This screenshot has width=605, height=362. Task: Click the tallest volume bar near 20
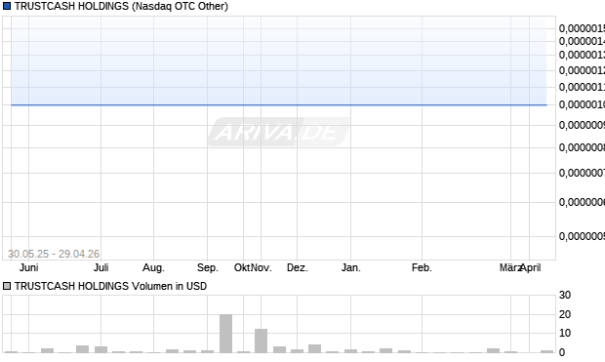click(x=226, y=334)
